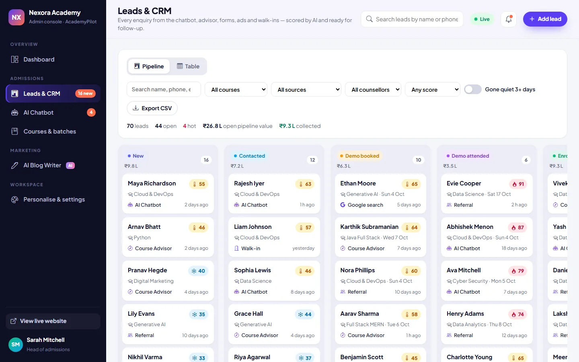Viewport: 579px width, 362px height.
Task: Open Sophia Lewis lead card
Action: tap(274, 281)
